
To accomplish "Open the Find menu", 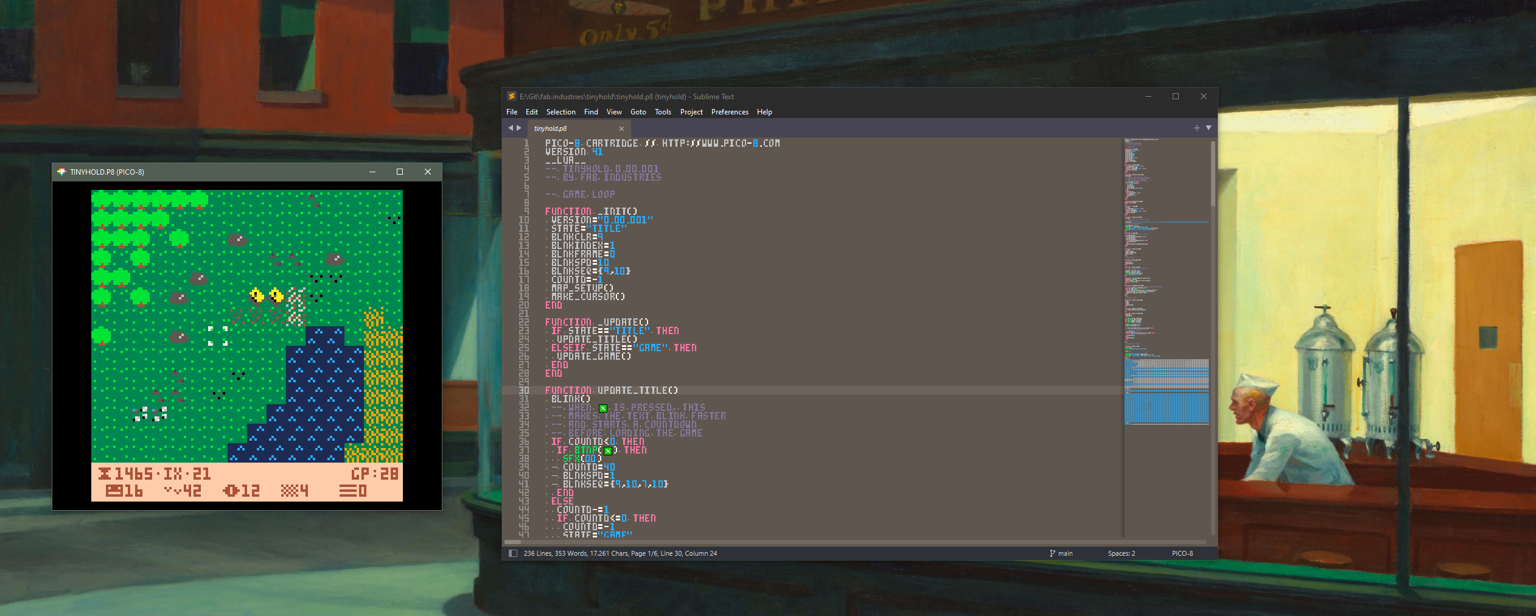I will [x=591, y=112].
